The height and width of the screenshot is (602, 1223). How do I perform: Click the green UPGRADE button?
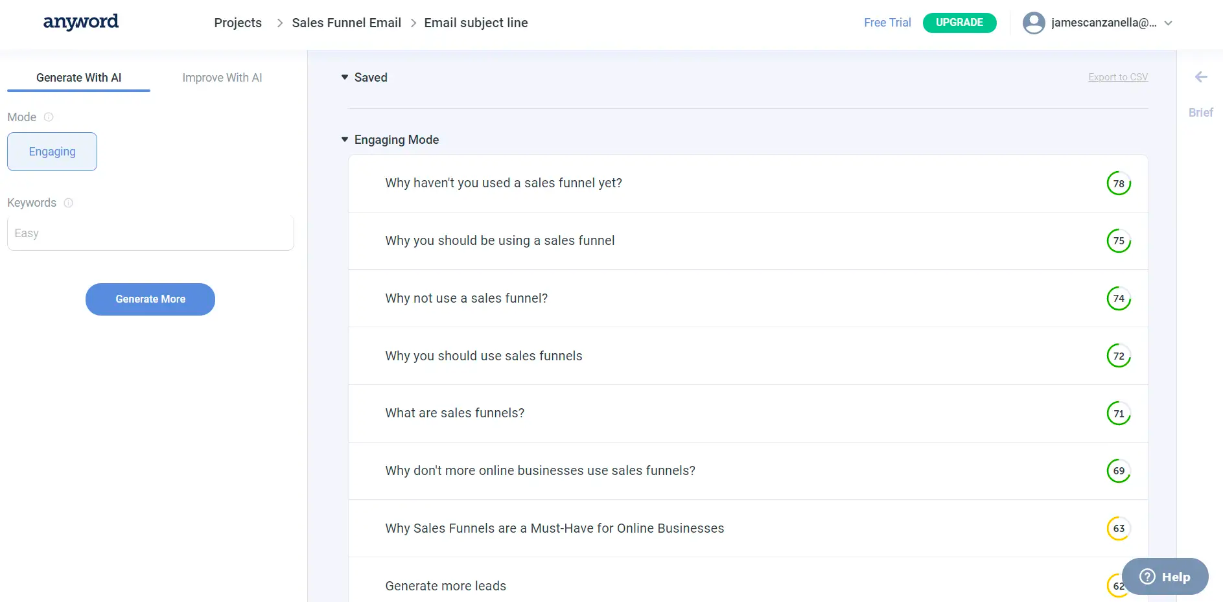959,23
